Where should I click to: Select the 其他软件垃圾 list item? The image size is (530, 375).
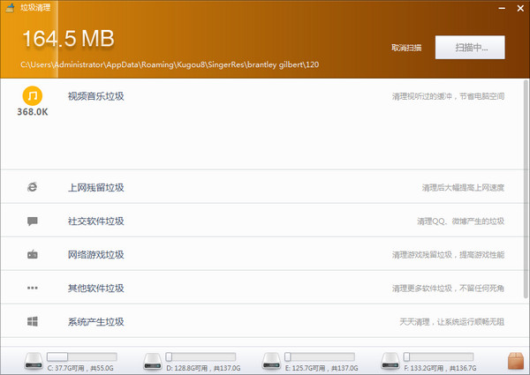coord(96,288)
